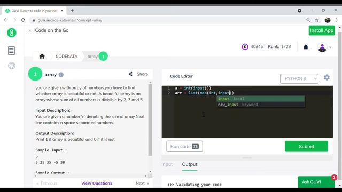Close the GUVI browser tab
Screen dimensions: 342x192
(62, 11)
